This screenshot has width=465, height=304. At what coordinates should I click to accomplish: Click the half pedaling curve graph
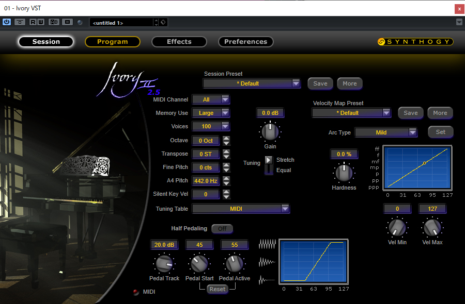(x=314, y=261)
